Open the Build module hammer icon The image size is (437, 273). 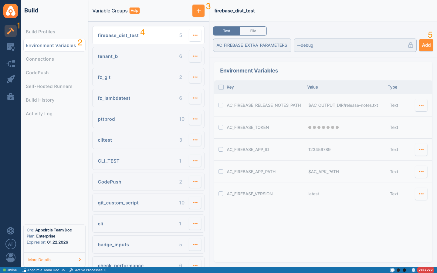(x=11, y=31)
